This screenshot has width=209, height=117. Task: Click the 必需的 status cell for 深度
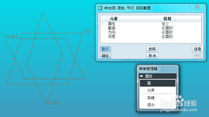[x=167, y=36]
